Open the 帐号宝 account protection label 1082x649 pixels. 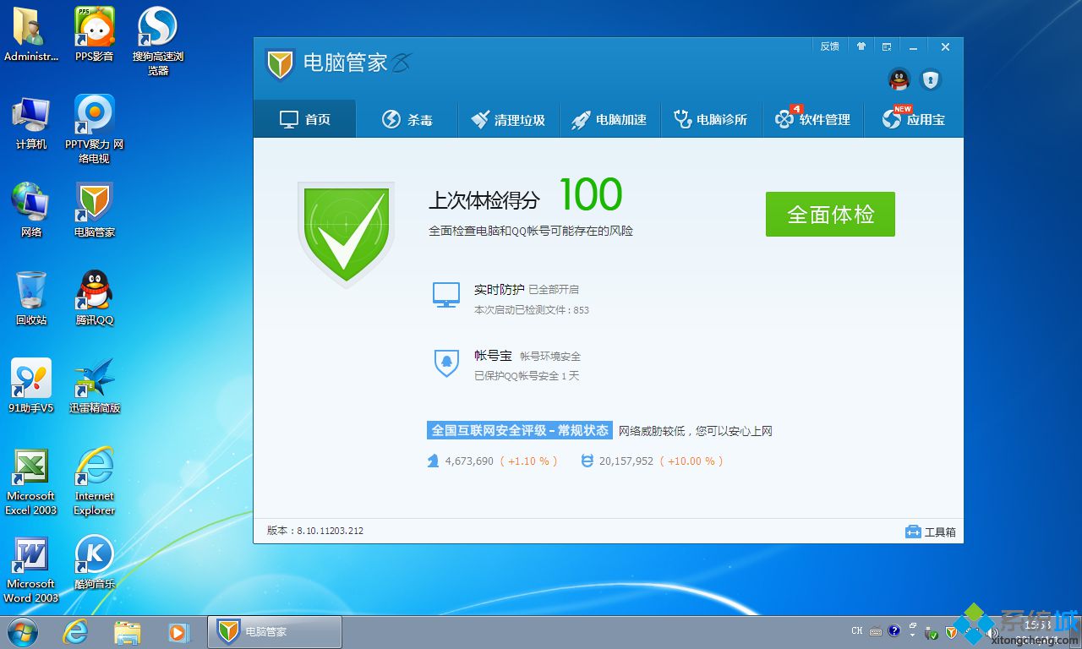493,356
